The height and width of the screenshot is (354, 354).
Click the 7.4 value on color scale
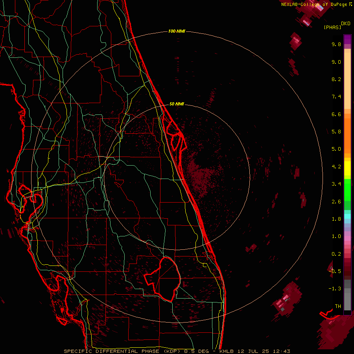coord(336,97)
